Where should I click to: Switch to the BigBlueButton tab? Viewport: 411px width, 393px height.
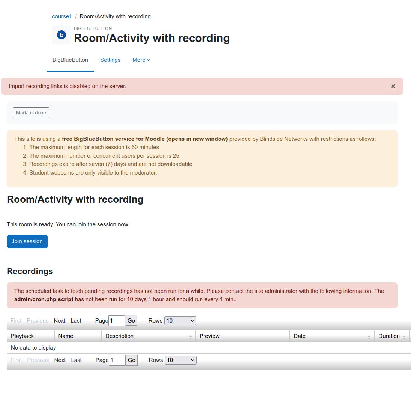click(70, 60)
